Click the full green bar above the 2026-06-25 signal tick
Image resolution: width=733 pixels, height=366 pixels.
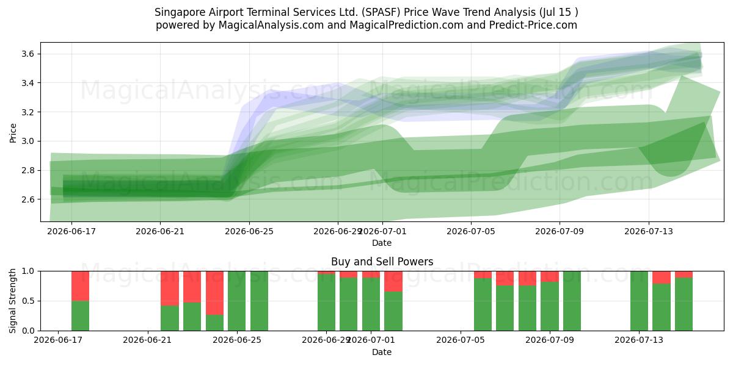237,301
